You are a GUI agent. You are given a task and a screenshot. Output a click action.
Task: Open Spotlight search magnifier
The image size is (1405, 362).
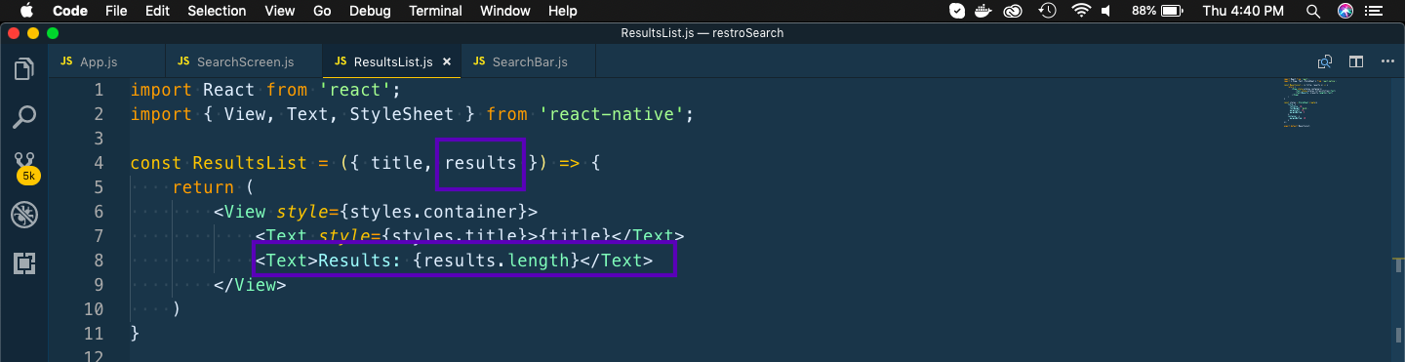click(x=1314, y=11)
